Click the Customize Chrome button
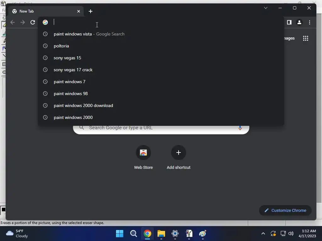The image size is (322, 241). click(285, 210)
